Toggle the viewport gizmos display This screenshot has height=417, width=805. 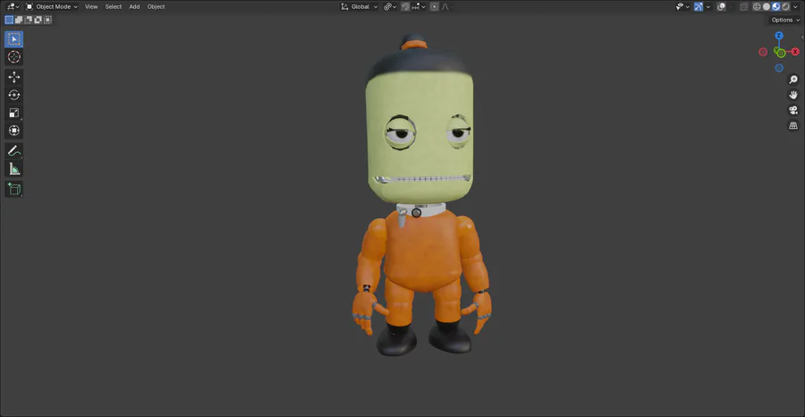click(699, 6)
